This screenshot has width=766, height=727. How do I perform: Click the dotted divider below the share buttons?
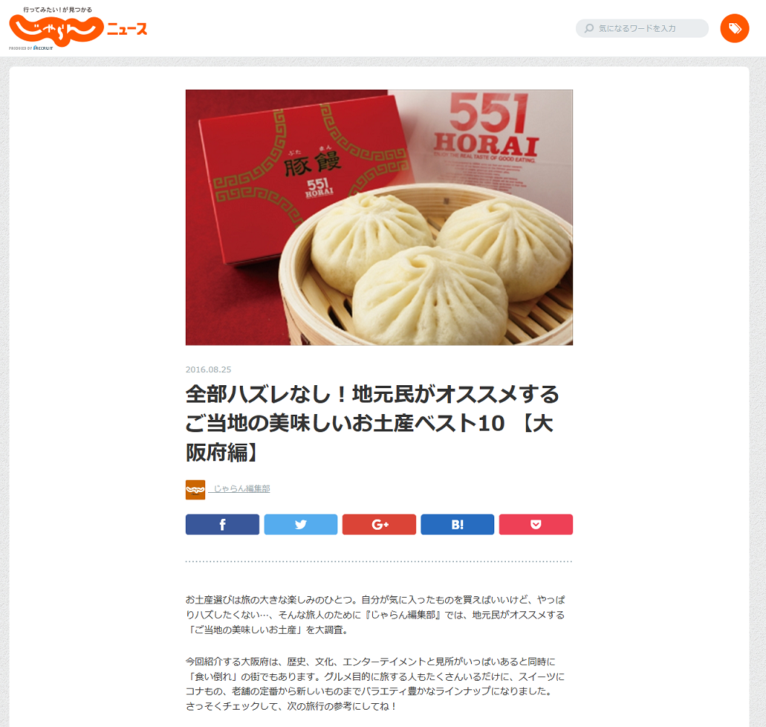pyautogui.click(x=379, y=562)
